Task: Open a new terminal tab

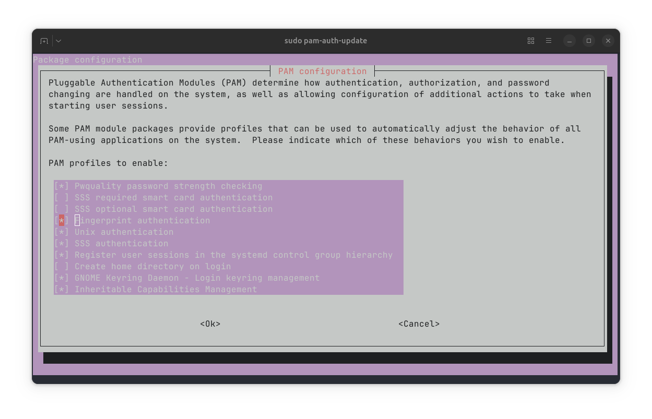Action: [44, 40]
